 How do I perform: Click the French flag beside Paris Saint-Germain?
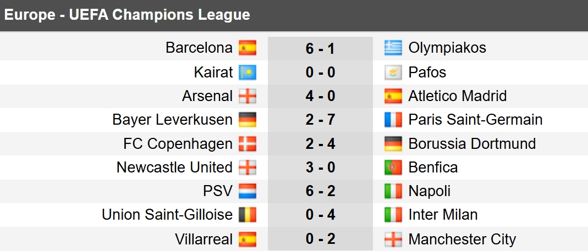[393, 120]
